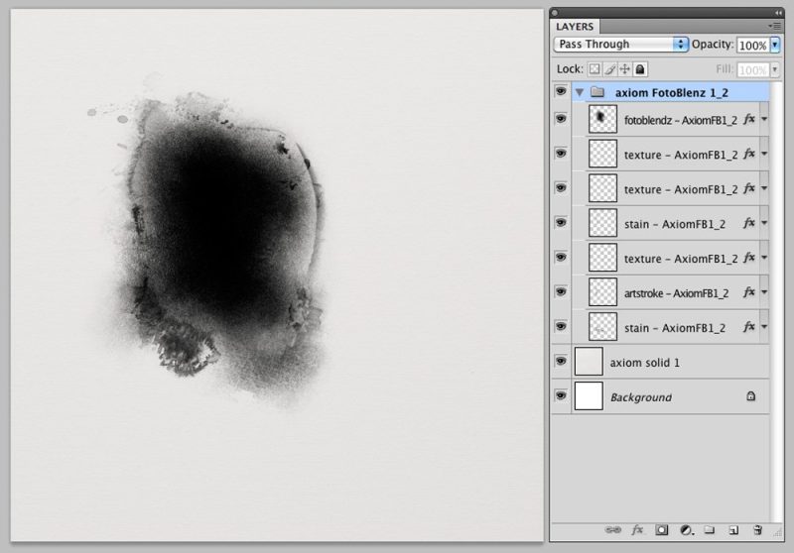This screenshot has height=553, width=794.
Task: Expand effects arrow on stain layer above axiom solid 1
Action: [x=764, y=327]
